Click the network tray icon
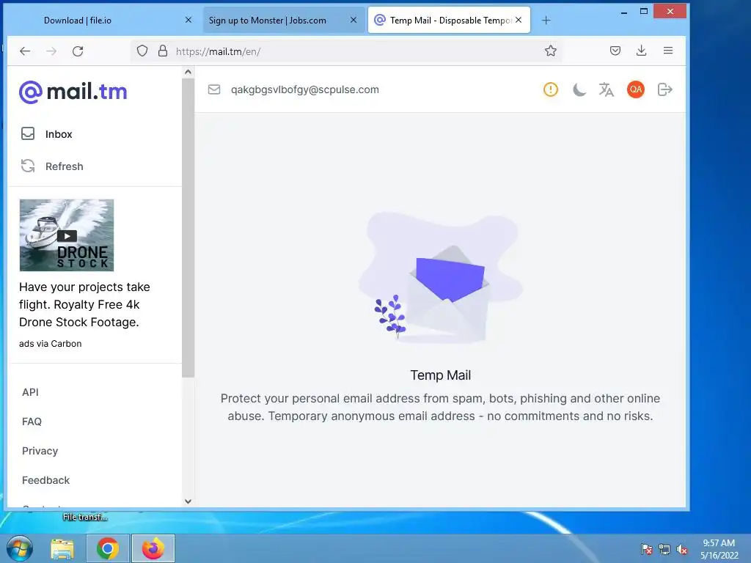This screenshot has width=751, height=563. click(x=664, y=549)
